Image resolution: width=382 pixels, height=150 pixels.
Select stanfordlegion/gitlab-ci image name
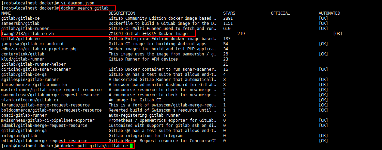[30, 100]
